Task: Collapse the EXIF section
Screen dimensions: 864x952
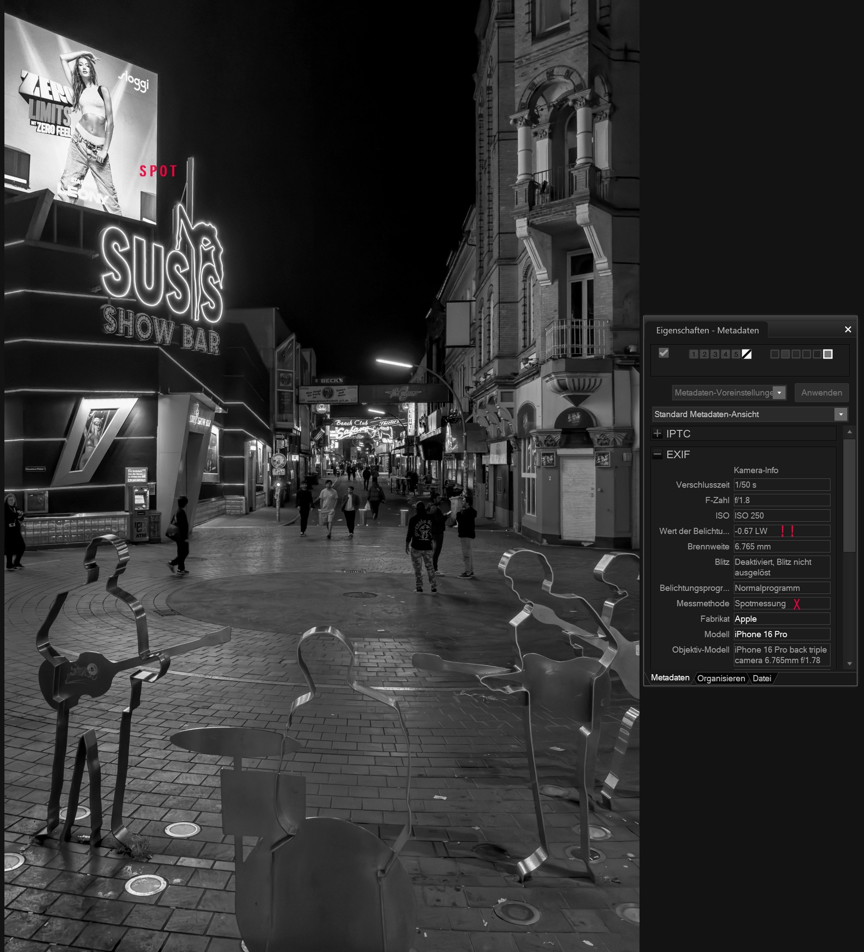Action: [657, 454]
